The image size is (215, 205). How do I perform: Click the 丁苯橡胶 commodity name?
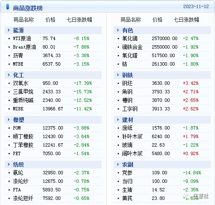(x=23, y=145)
